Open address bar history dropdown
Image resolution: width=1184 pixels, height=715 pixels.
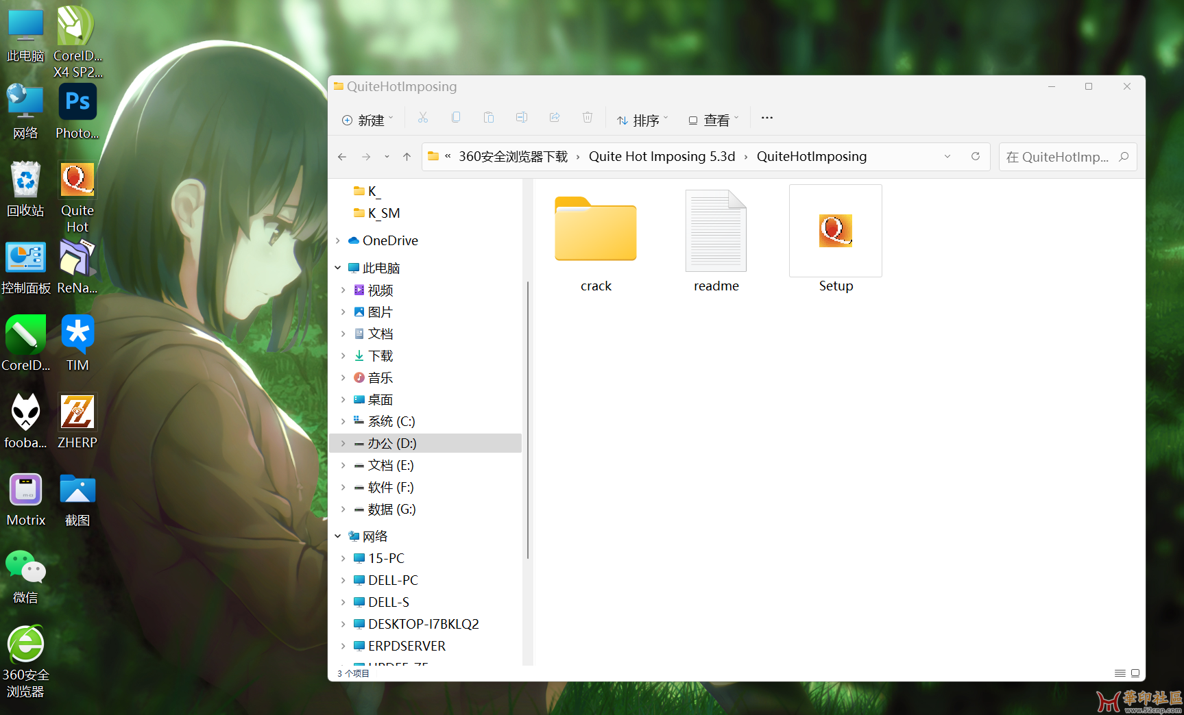(947, 157)
